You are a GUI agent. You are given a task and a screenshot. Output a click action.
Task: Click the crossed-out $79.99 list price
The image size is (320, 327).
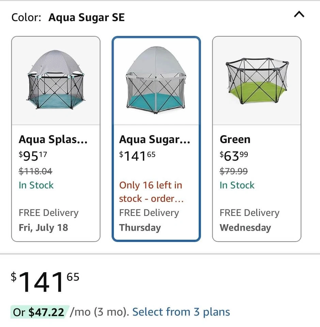coord(234,171)
